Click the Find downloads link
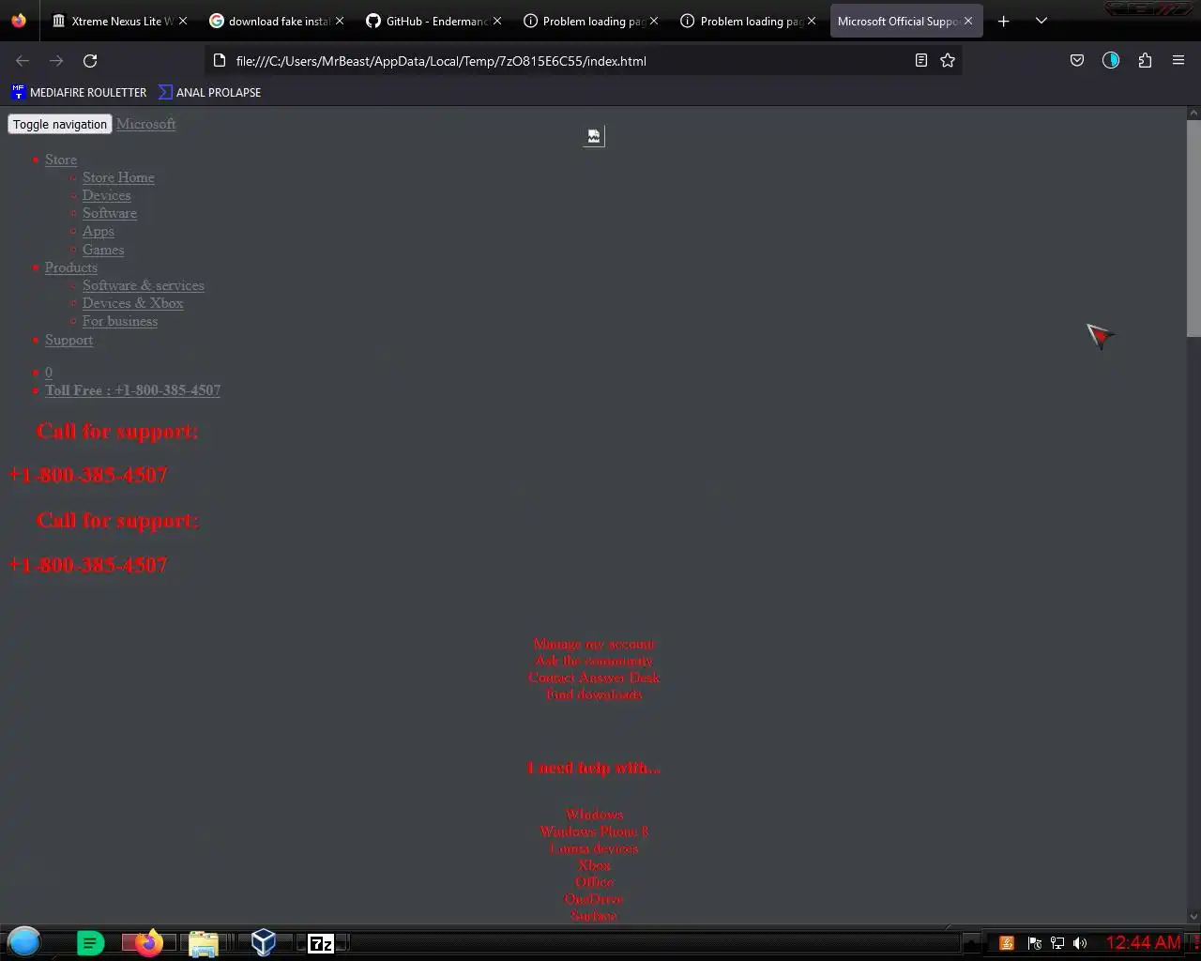This screenshot has height=961, width=1201. coord(594,694)
